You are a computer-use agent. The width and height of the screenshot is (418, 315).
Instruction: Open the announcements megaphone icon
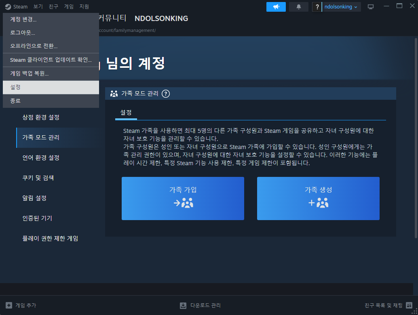[x=276, y=6]
